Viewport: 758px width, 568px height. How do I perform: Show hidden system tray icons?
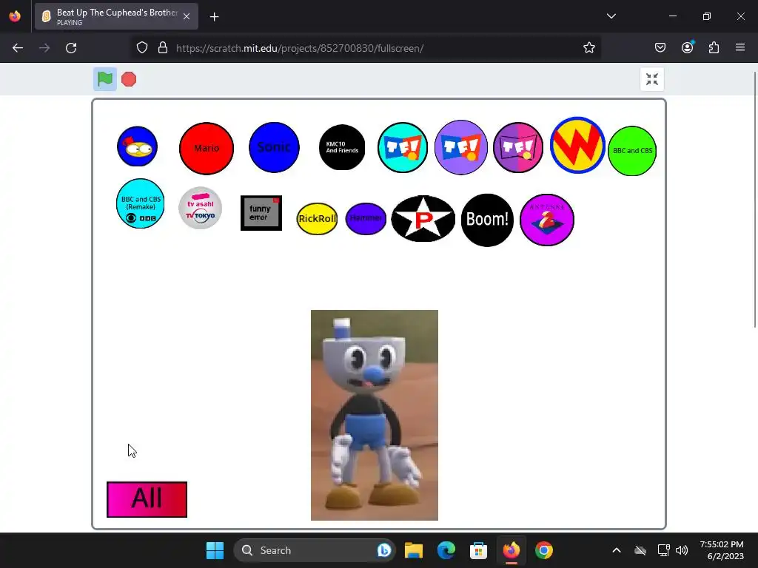pyautogui.click(x=617, y=550)
